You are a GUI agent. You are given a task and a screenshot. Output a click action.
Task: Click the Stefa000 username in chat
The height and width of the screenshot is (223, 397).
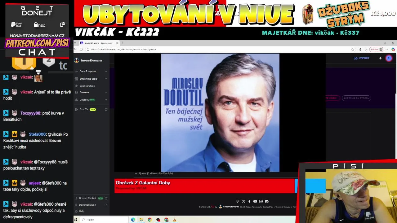pos(37,134)
